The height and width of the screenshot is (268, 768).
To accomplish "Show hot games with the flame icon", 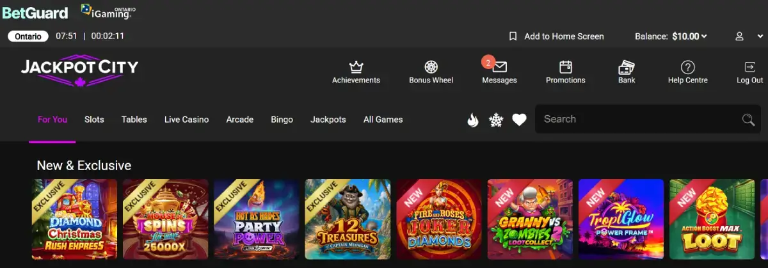I will [473, 120].
